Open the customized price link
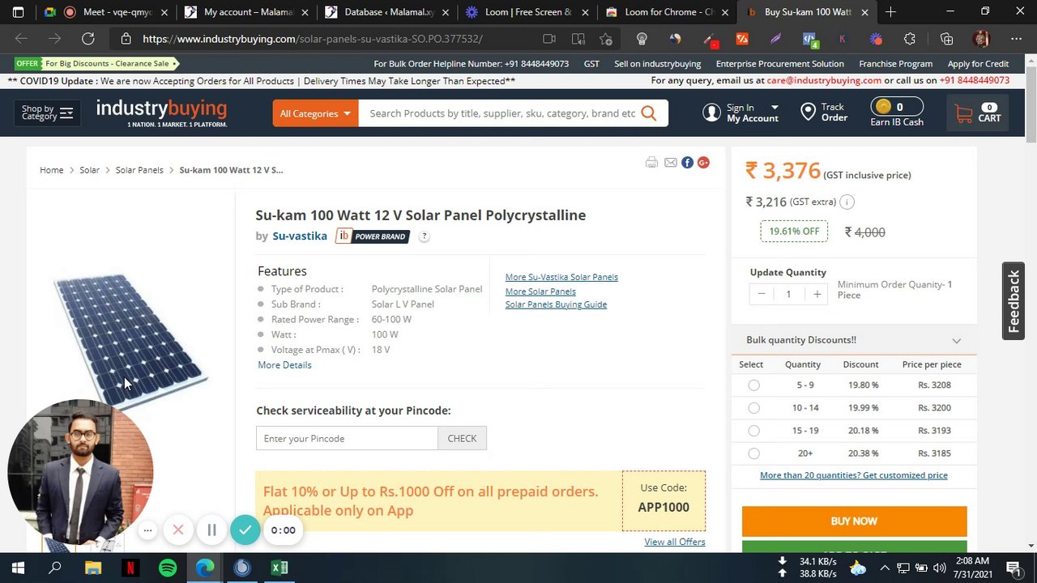1037x583 pixels. pos(854,475)
